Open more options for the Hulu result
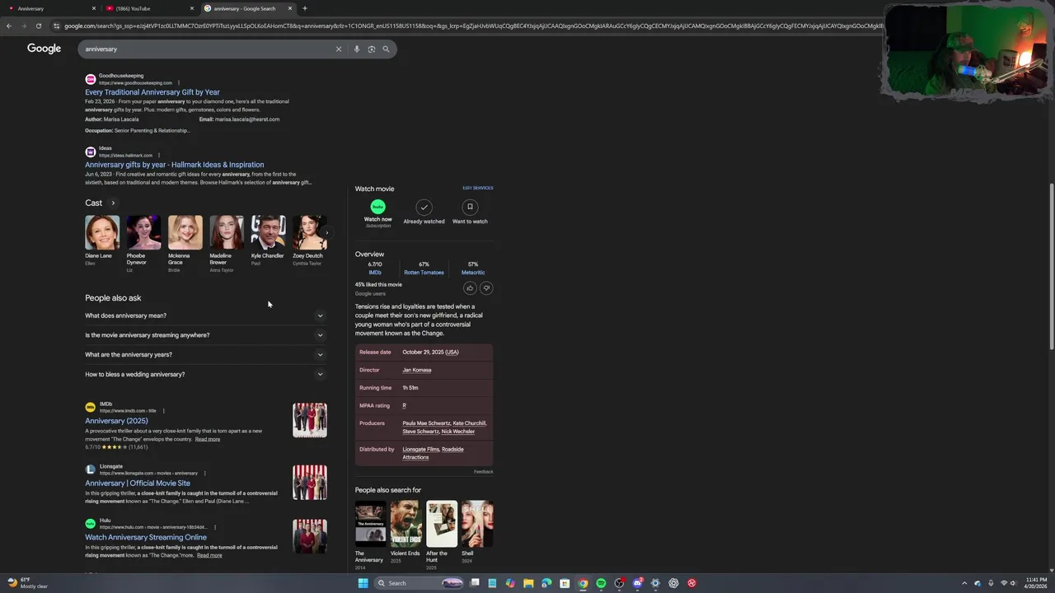This screenshot has width=1055, height=593. tap(214, 527)
